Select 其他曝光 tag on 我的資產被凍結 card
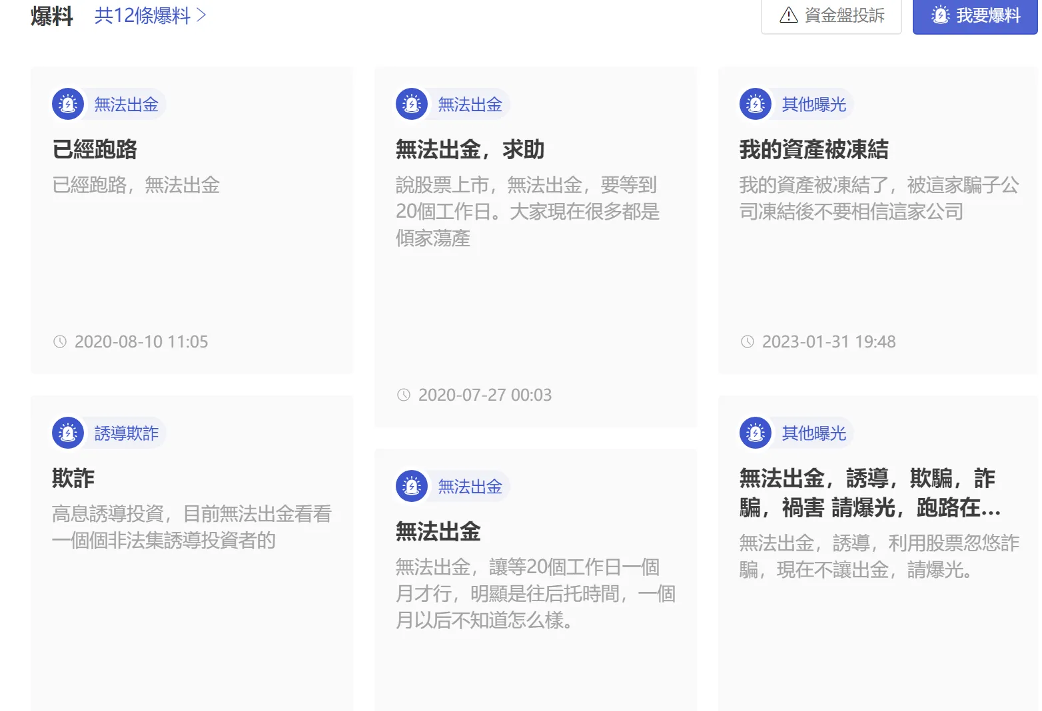 click(813, 105)
